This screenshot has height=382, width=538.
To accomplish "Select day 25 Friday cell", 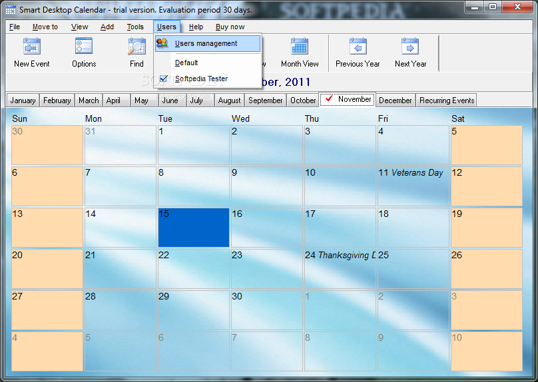I will pos(413,269).
